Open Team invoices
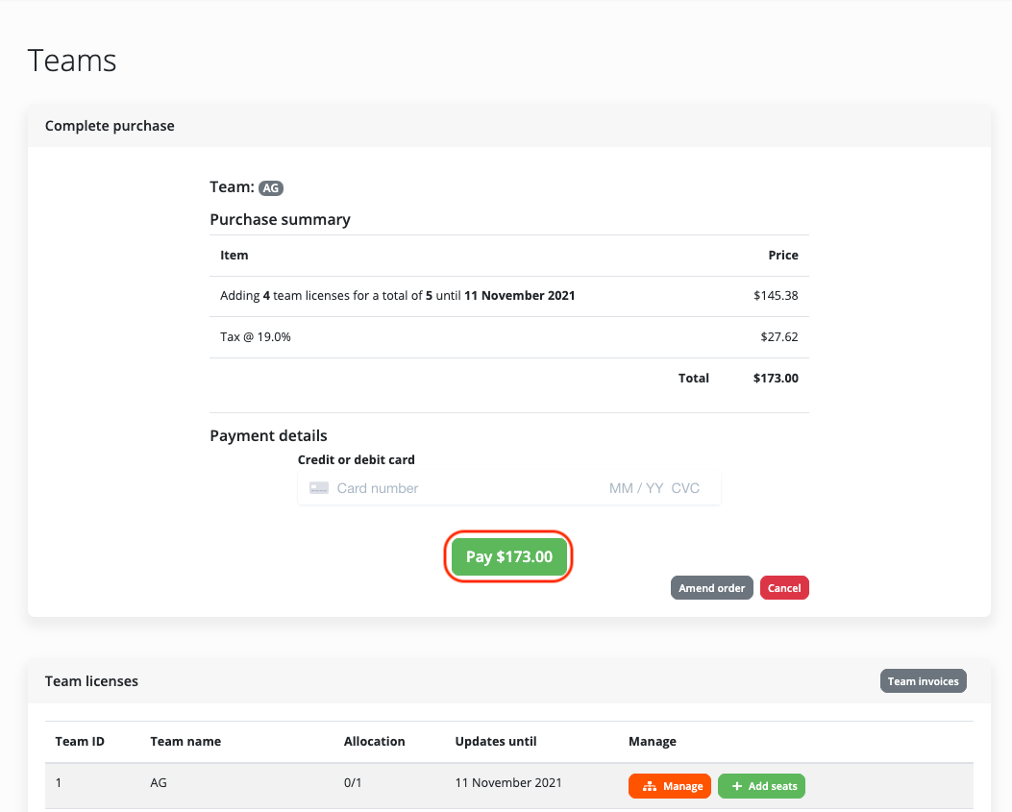Image resolution: width=1012 pixels, height=812 pixels. click(x=923, y=681)
